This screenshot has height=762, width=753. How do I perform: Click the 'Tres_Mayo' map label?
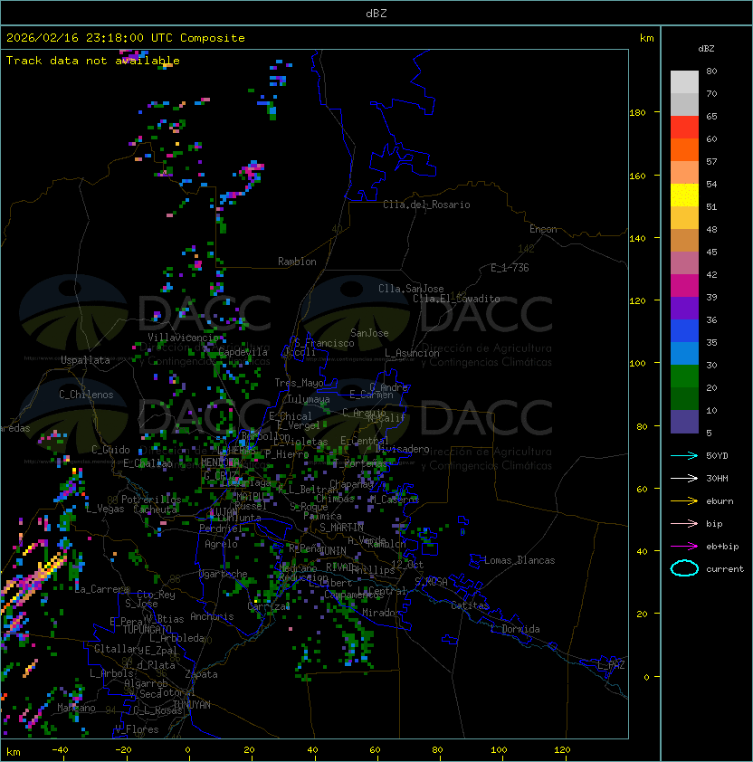(x=299, y=383)
